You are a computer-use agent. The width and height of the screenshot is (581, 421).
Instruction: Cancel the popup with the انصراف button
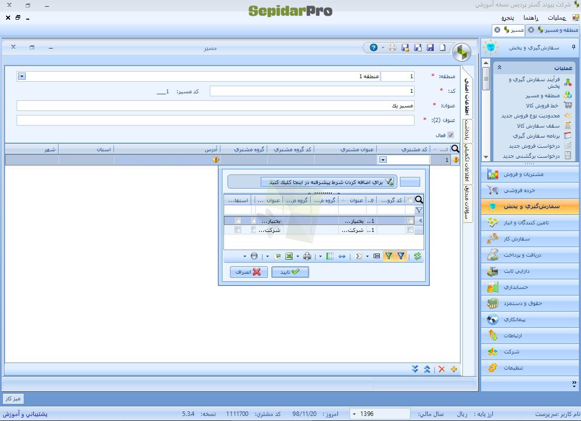point(249,272)
